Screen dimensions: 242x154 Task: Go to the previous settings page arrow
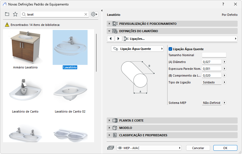click(110, 39)
